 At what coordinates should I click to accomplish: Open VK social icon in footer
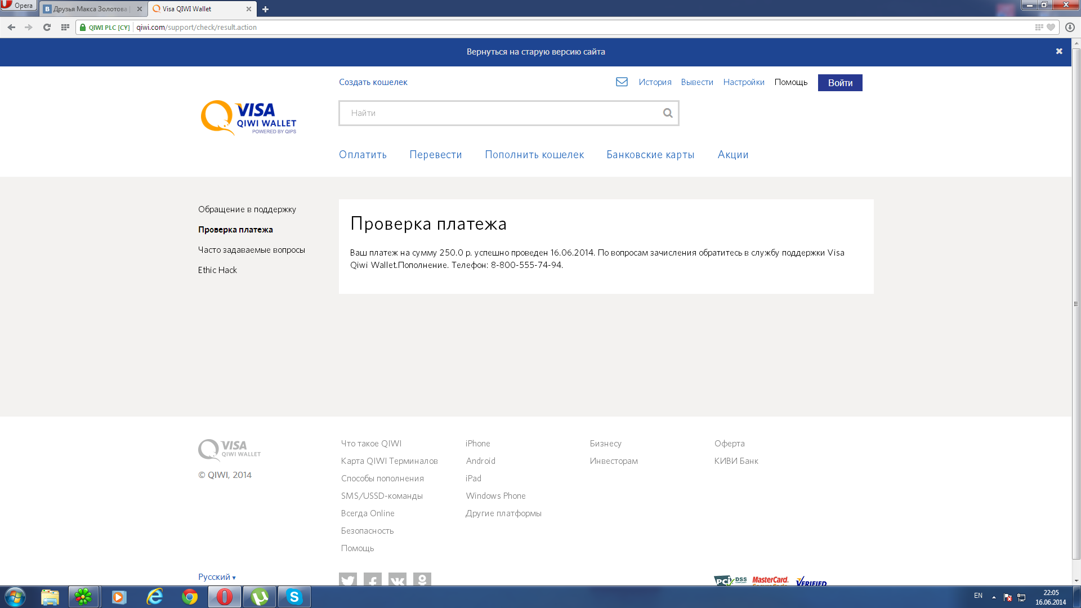397,579
